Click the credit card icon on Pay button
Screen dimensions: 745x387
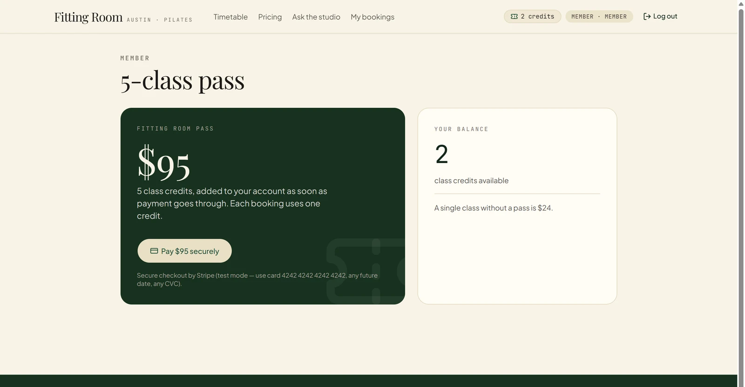tap(154, 251)
